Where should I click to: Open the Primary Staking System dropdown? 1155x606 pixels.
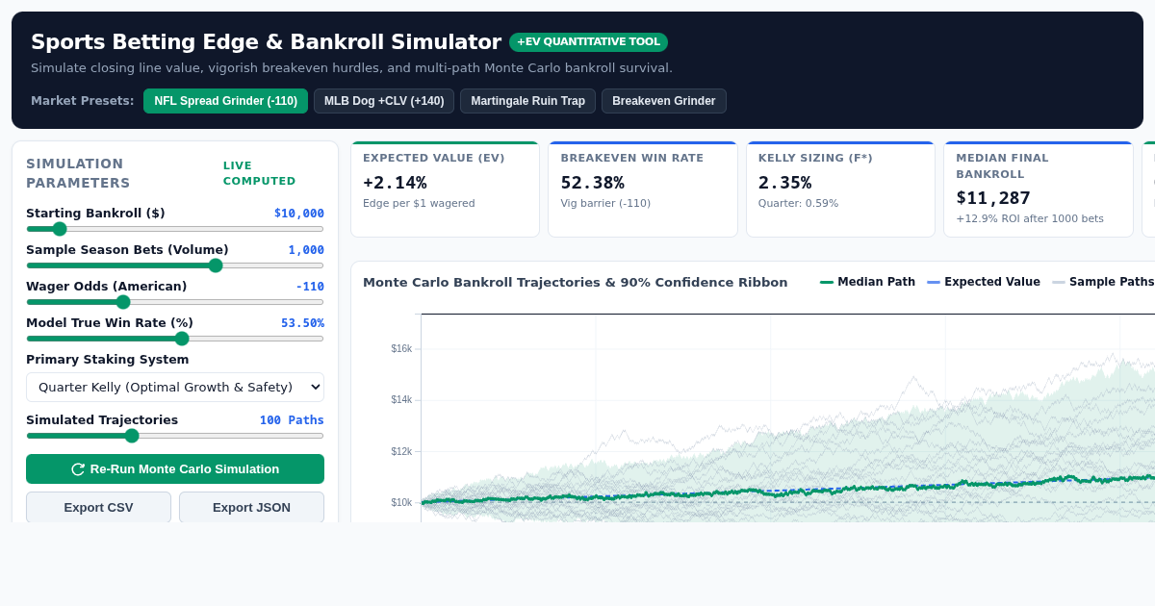coord(175,387)
